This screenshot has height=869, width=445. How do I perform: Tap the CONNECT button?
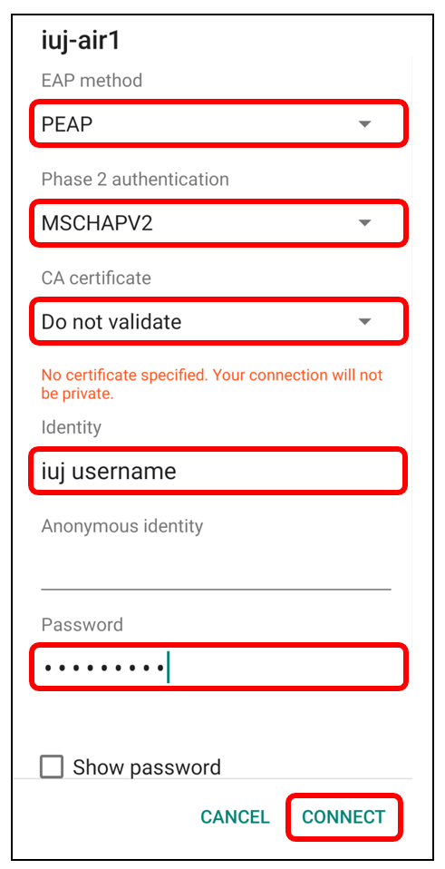point(343,817)
